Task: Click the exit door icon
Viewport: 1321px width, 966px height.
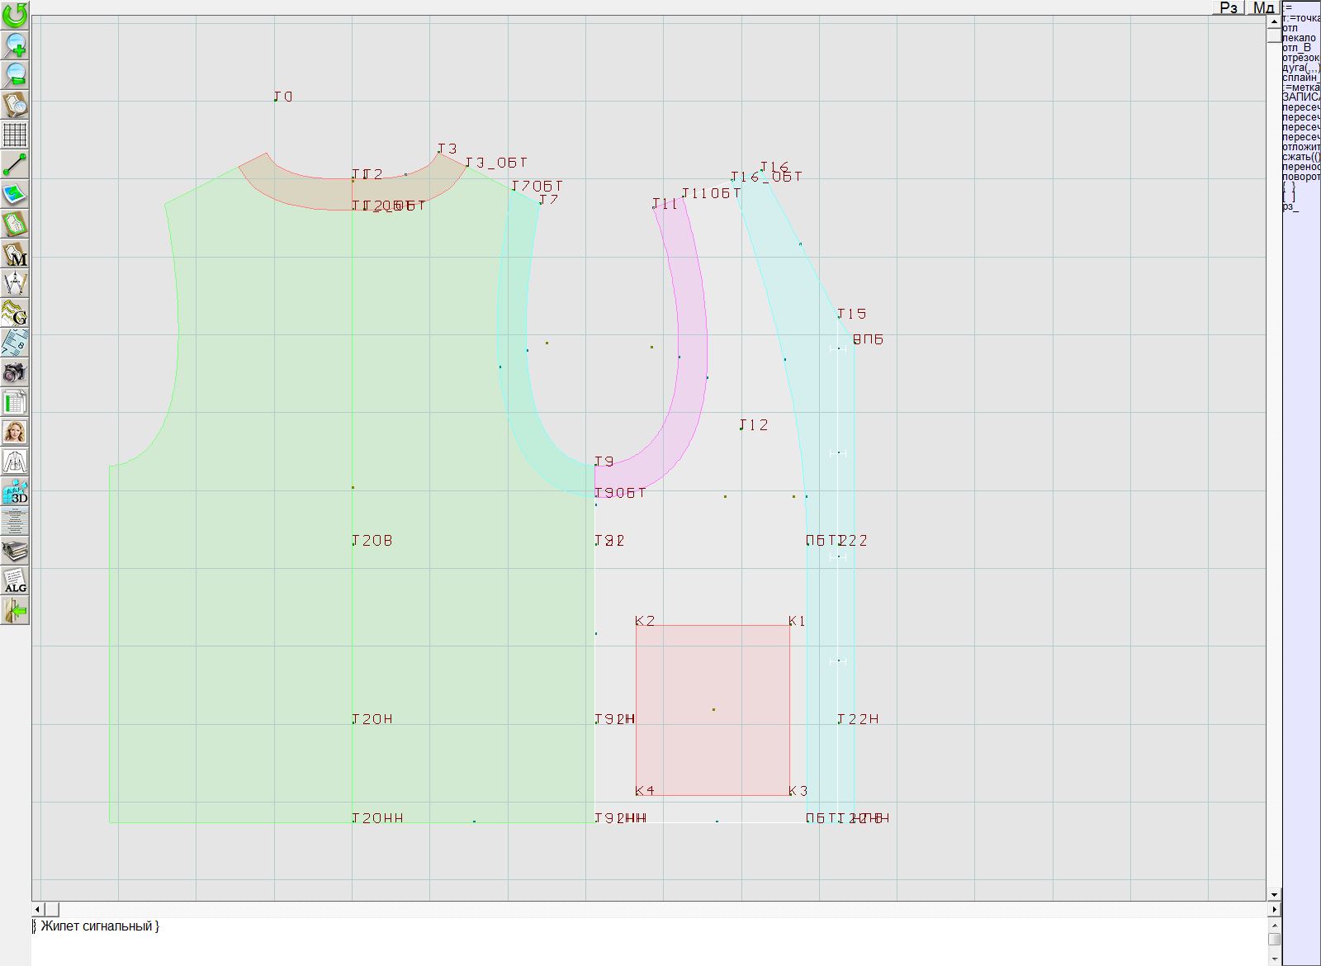Action: (x=15, y=611)
